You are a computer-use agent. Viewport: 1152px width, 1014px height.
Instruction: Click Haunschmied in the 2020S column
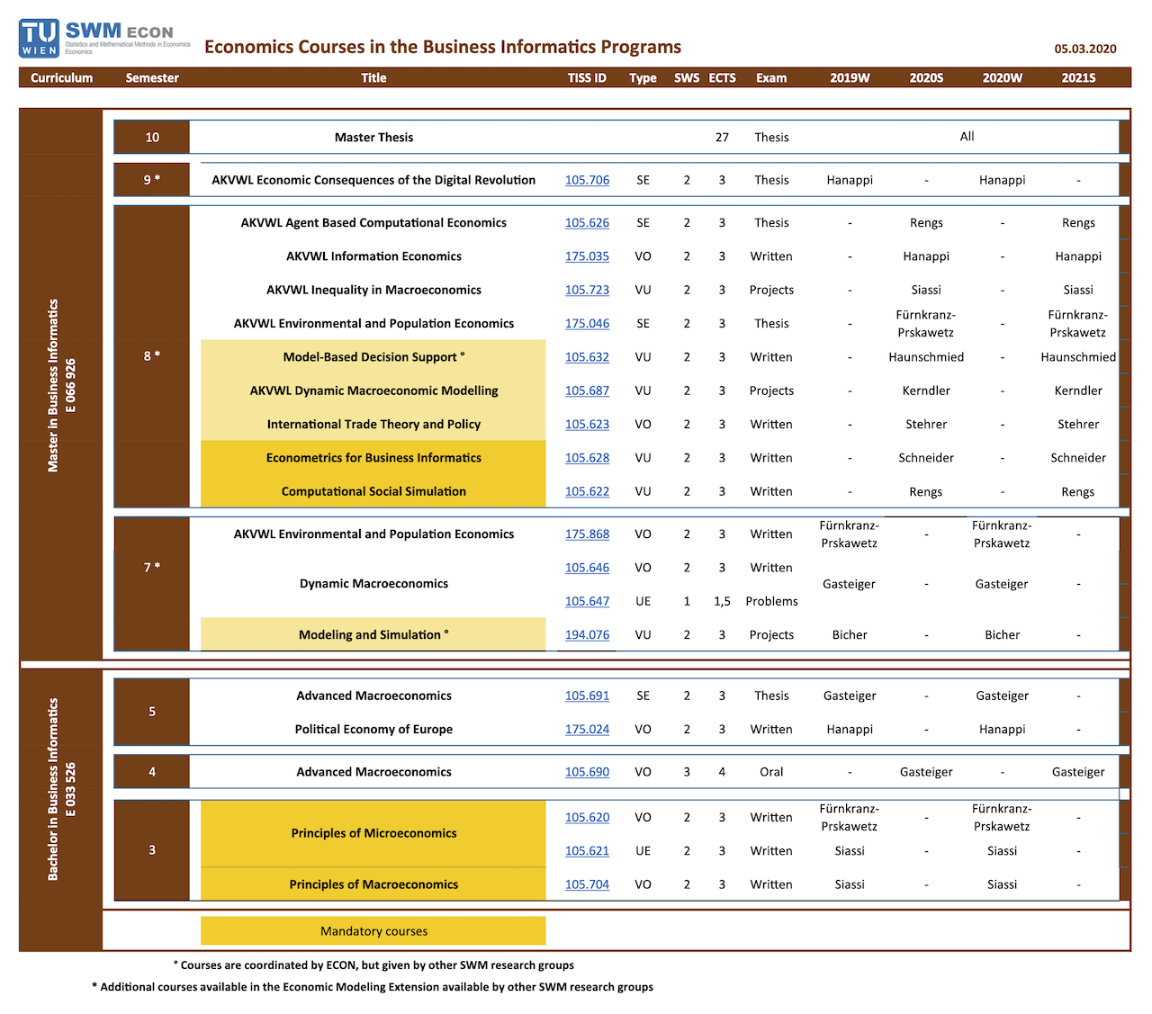click(x=926, y=357)
